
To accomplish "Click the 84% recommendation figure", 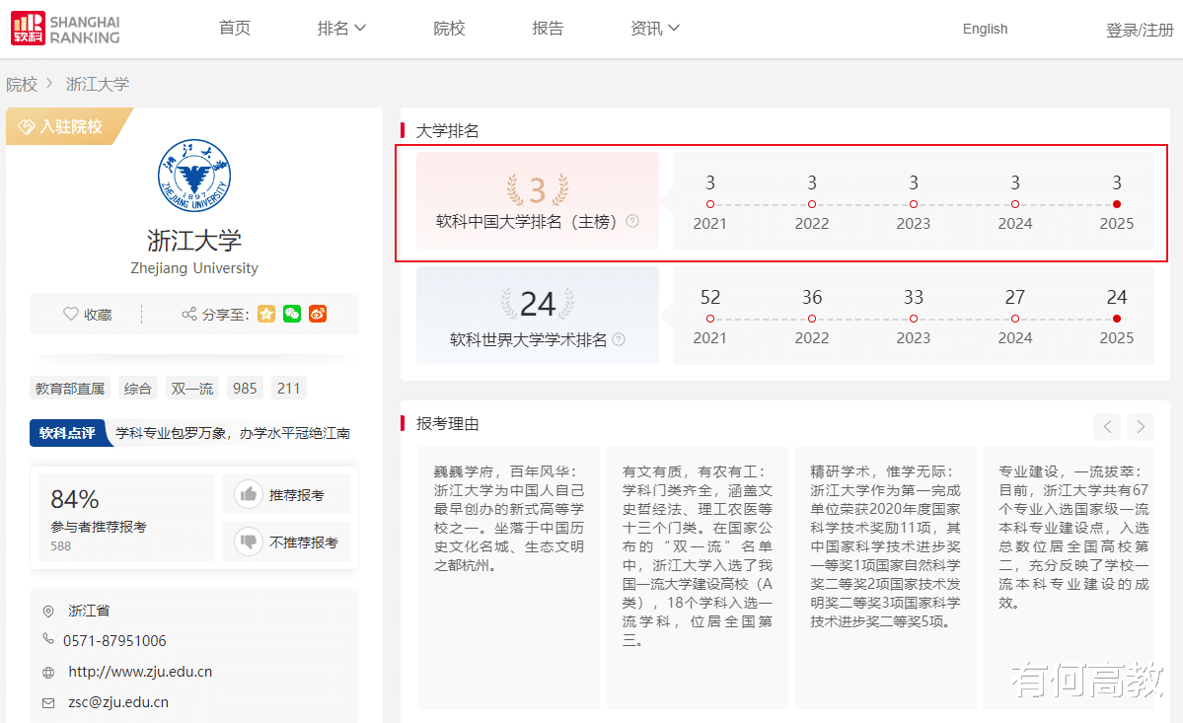I will [75, 499].
